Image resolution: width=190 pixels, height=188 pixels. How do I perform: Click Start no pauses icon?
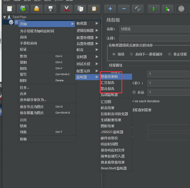167,9
